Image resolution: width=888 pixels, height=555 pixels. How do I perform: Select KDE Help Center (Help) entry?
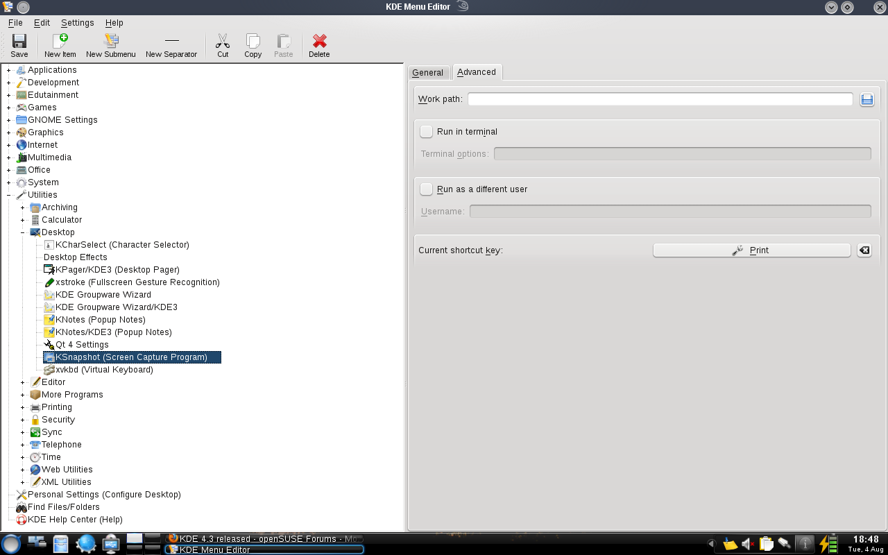coord(69,520)
